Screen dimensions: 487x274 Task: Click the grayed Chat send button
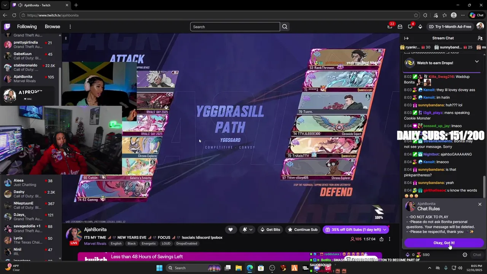coord(477,255)
